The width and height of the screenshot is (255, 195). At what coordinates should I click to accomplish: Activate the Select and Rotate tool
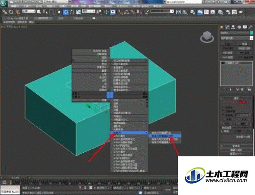pos(72,12)
